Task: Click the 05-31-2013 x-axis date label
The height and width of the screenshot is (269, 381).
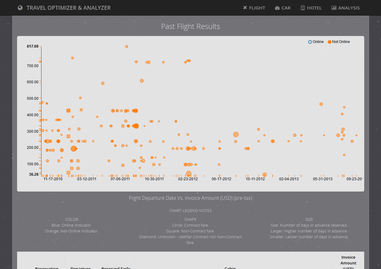Action: point(323,179)
